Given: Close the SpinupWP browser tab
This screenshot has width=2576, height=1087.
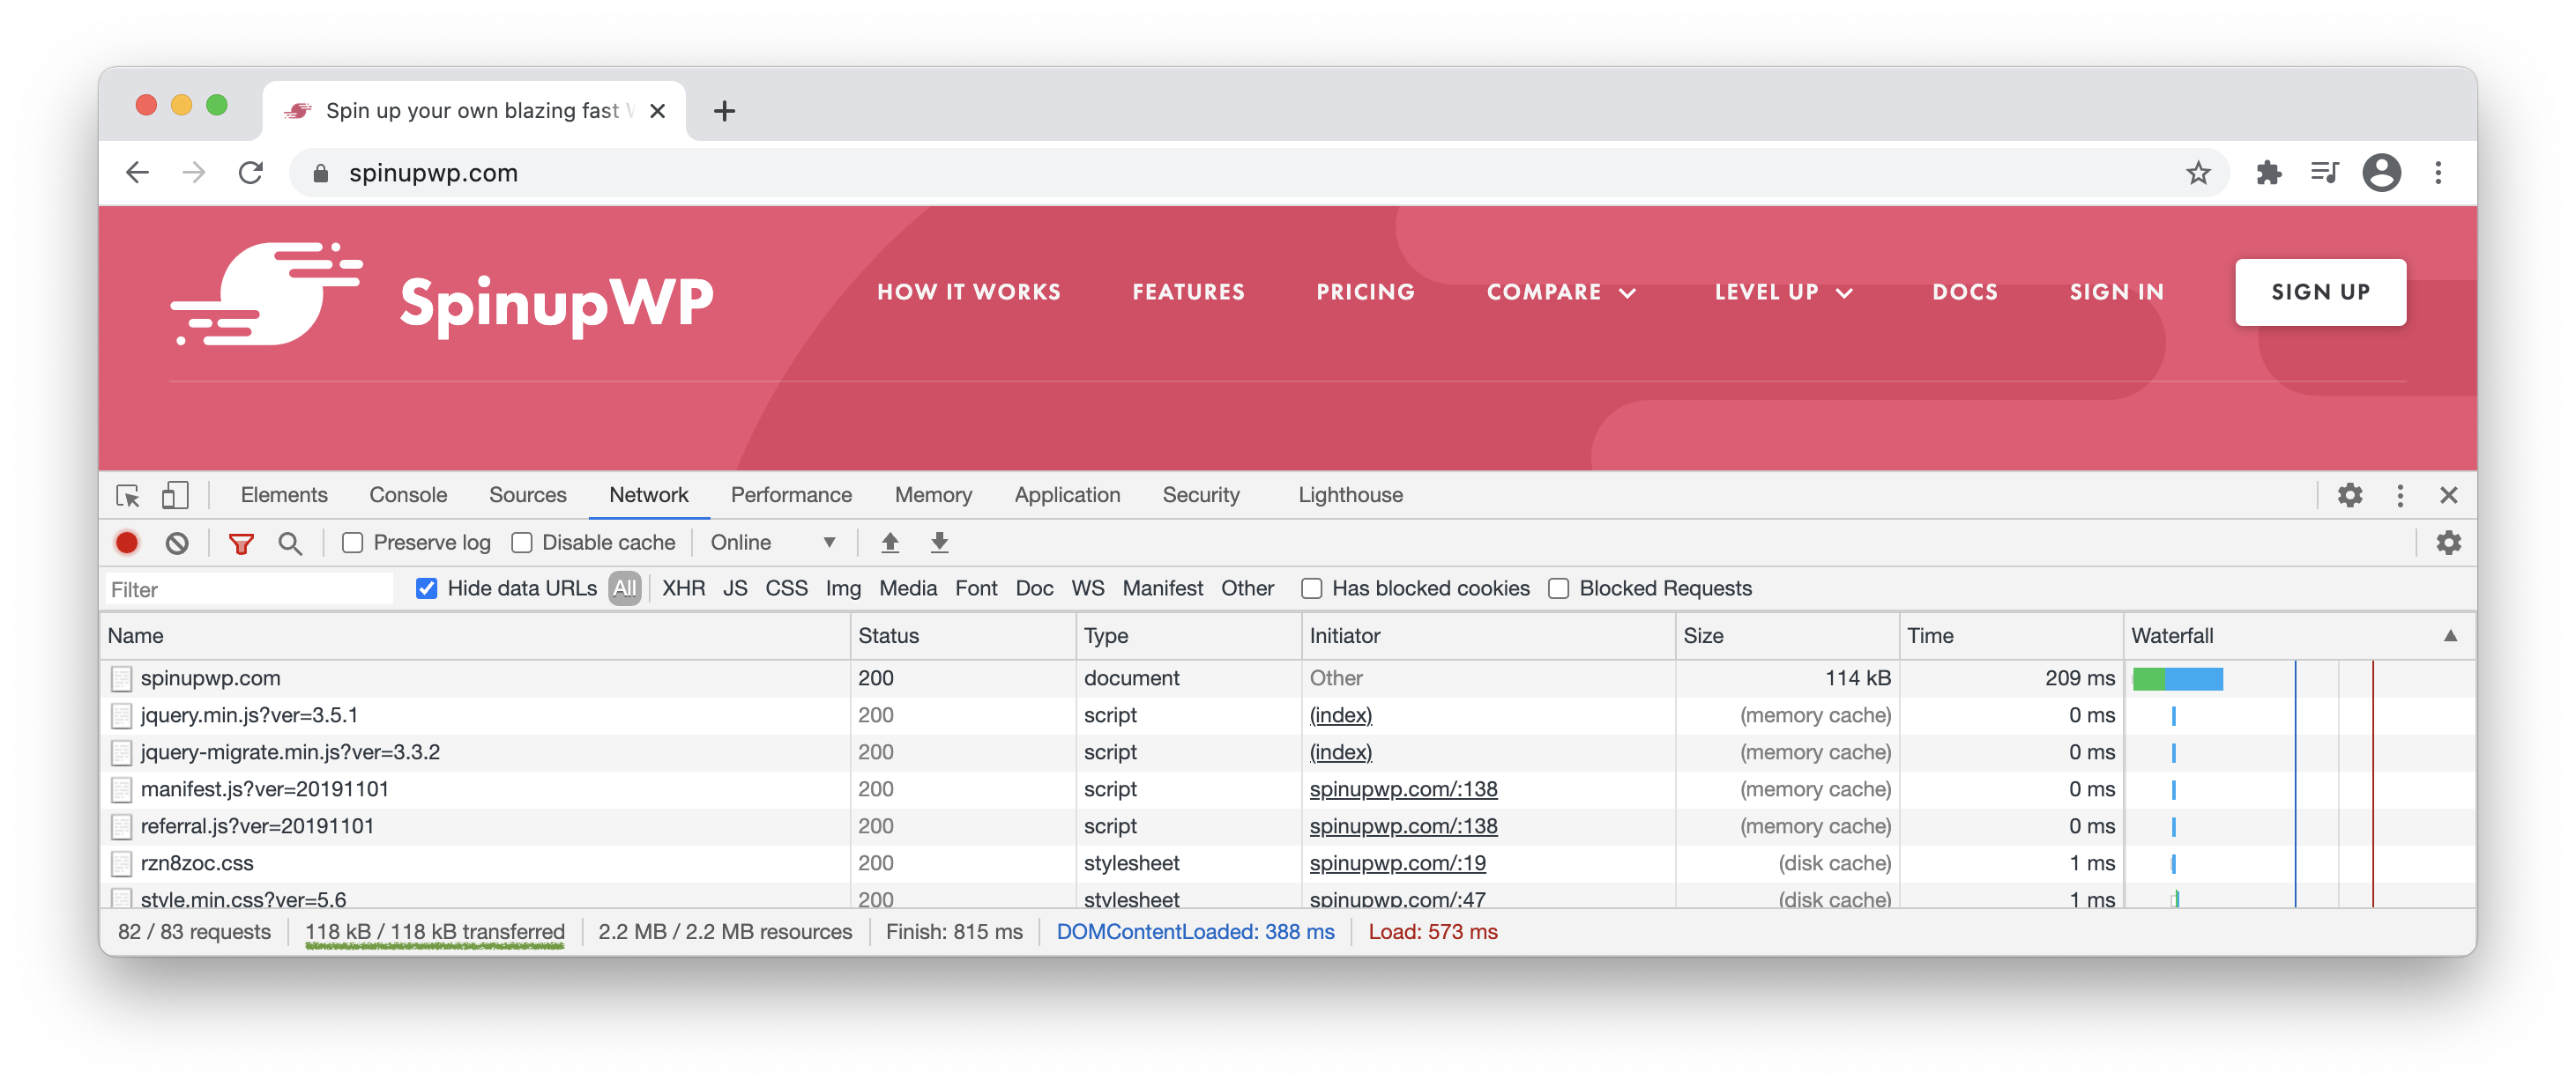Looking at the screenshot, I should (x=657, y=111).
